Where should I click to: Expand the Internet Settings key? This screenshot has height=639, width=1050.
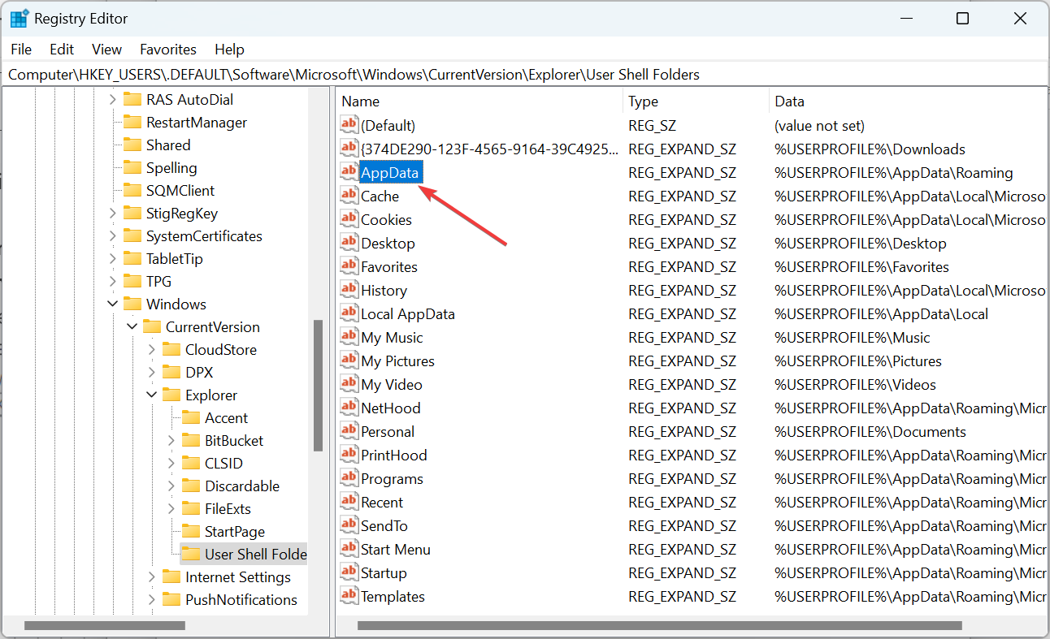(x=151, y=577)
